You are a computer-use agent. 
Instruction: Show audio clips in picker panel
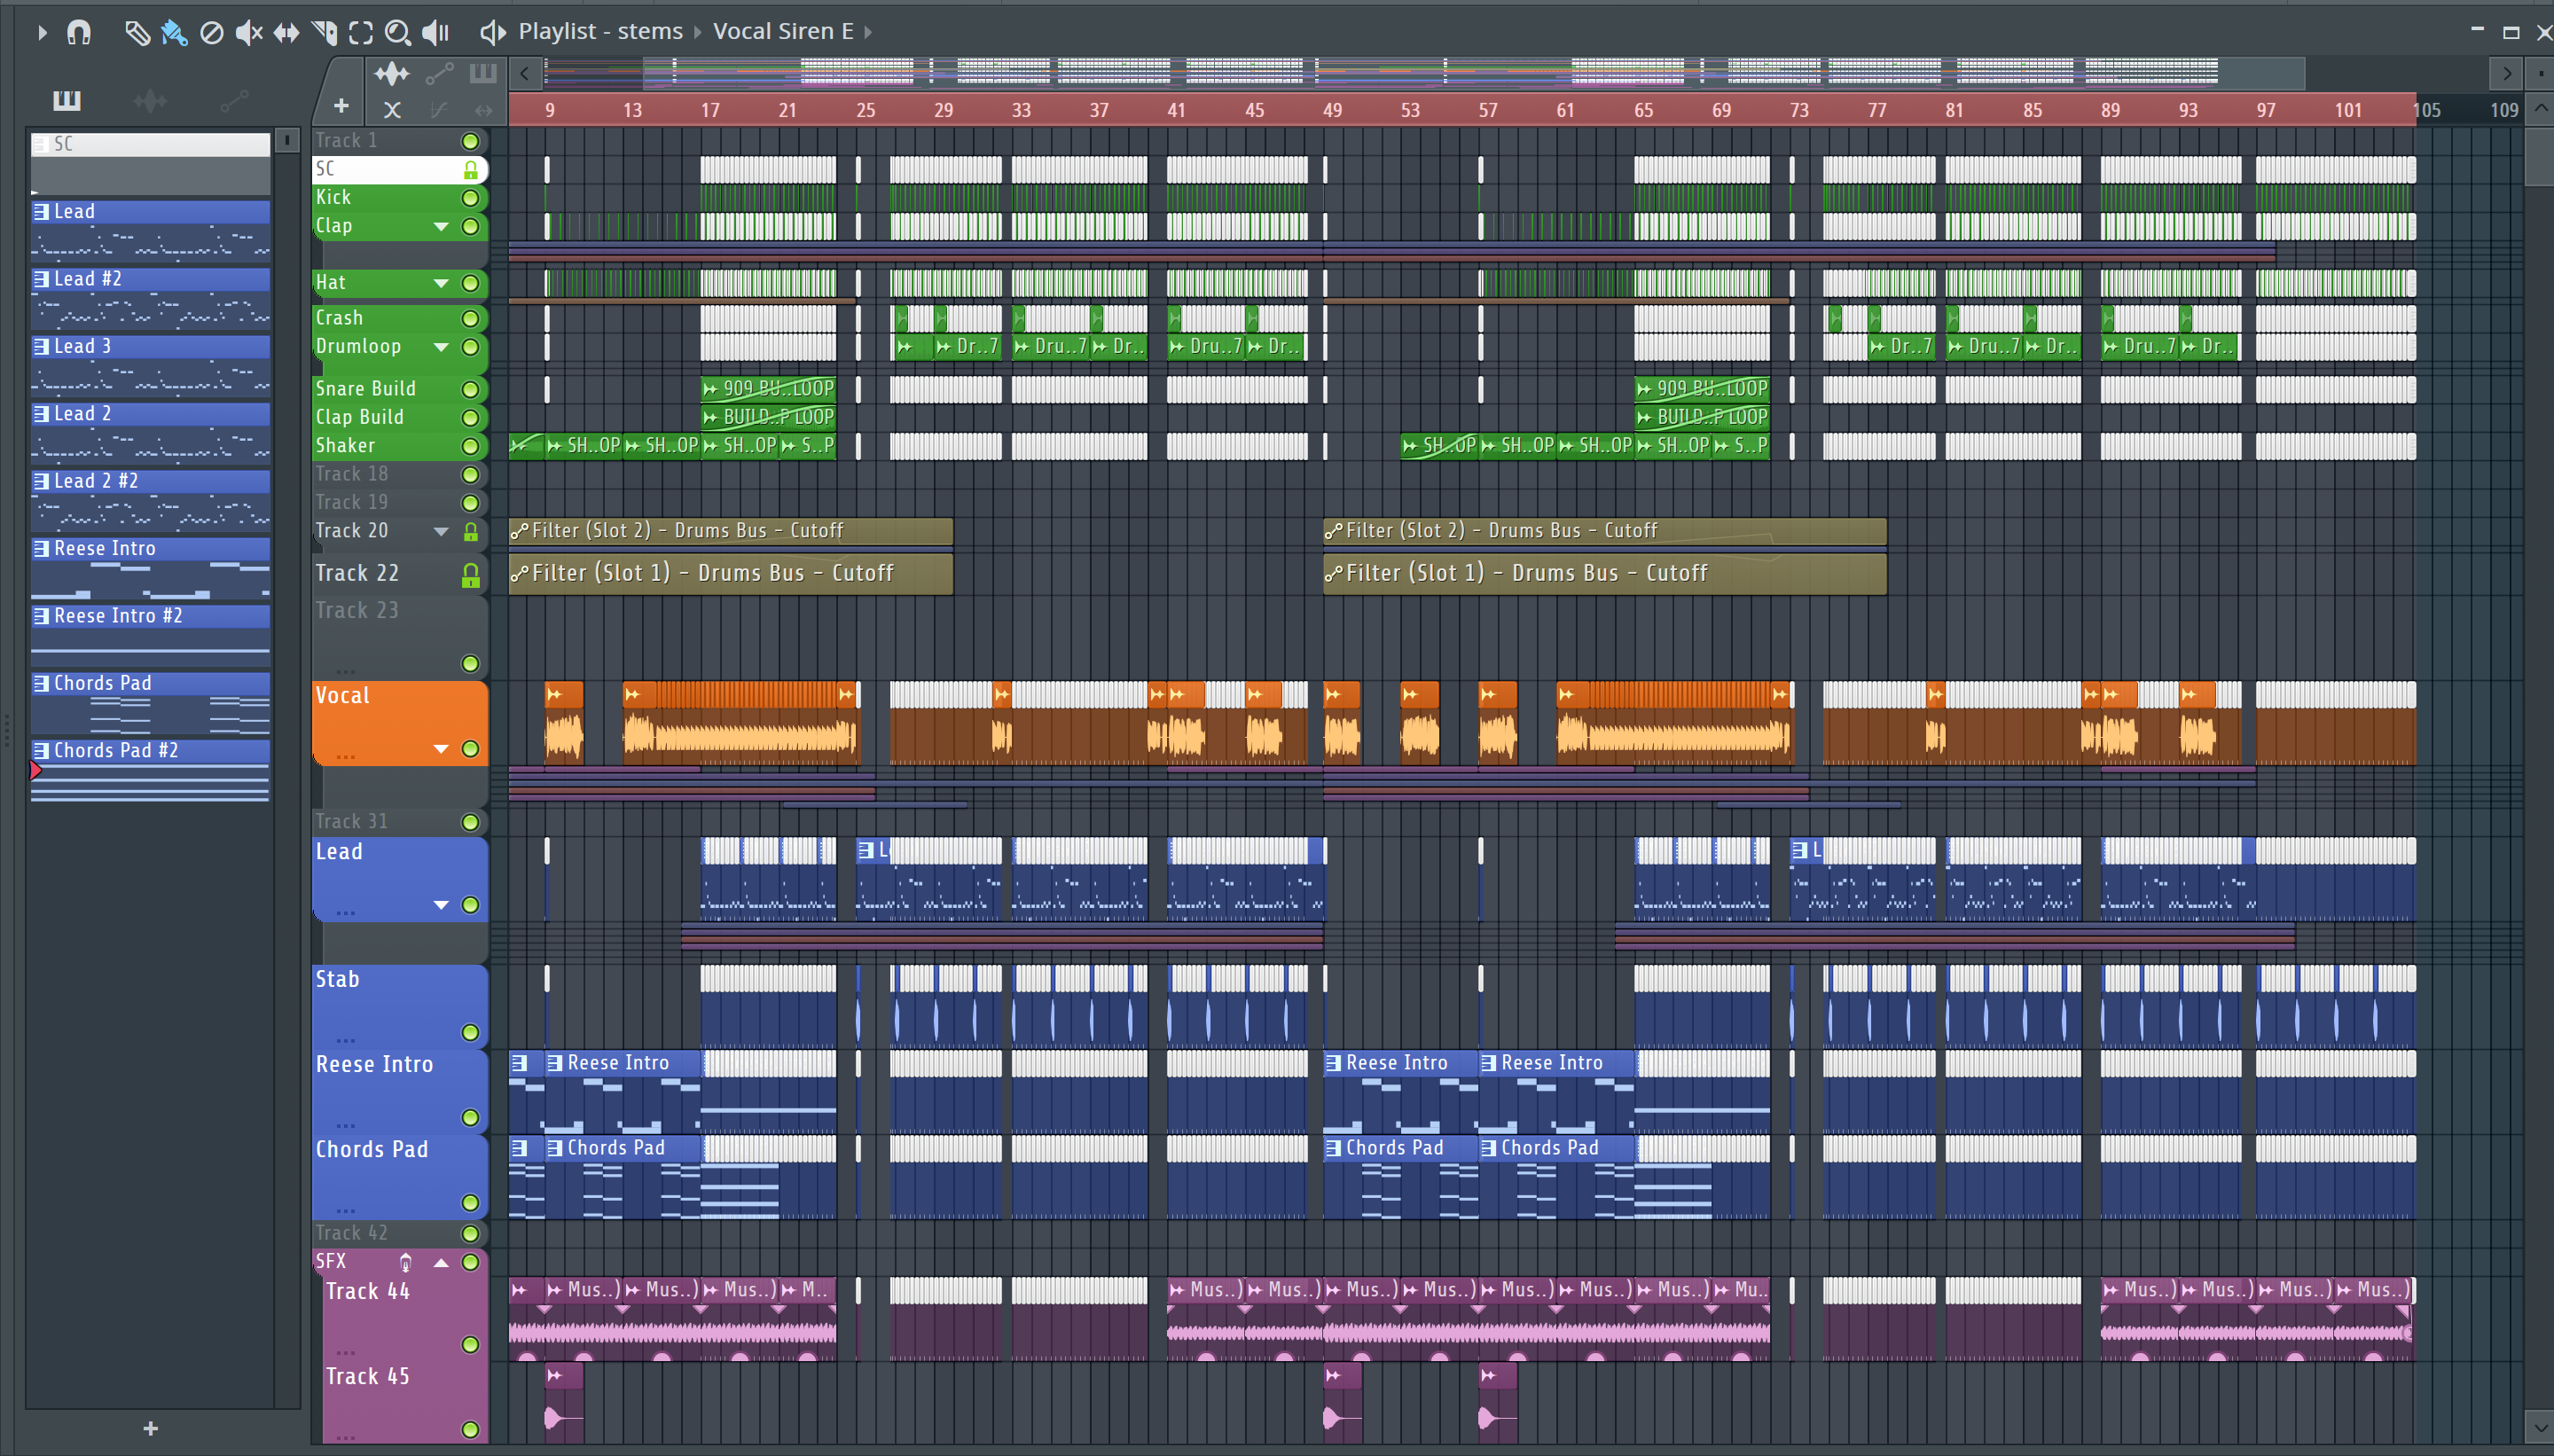pos(150,100)
